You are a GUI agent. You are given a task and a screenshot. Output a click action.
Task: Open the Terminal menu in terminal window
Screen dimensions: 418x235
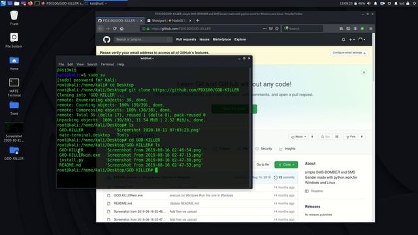107,64
